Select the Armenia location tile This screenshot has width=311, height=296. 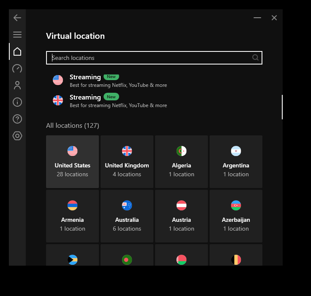pos(72,216)
